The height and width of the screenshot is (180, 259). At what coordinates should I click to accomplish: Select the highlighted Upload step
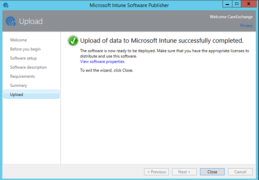pos(32,95)
